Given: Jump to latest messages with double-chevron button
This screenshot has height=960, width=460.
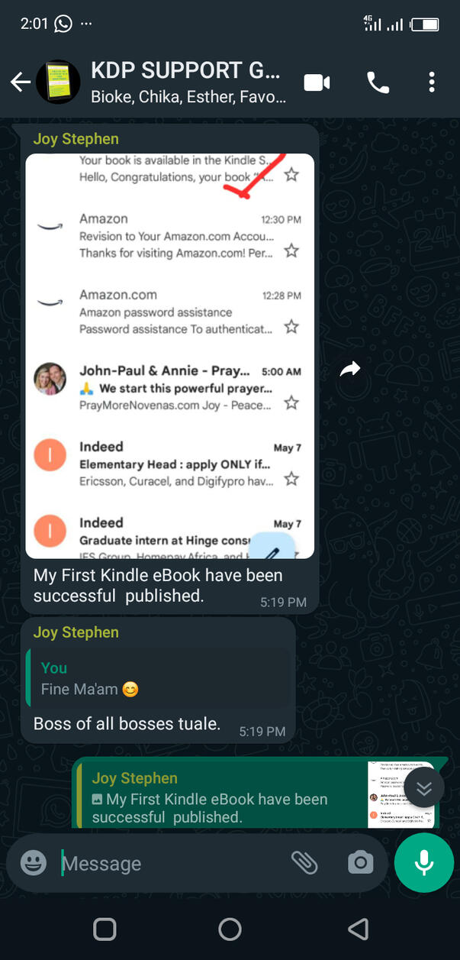Looking at the screenshot, I should click(424, 788).
